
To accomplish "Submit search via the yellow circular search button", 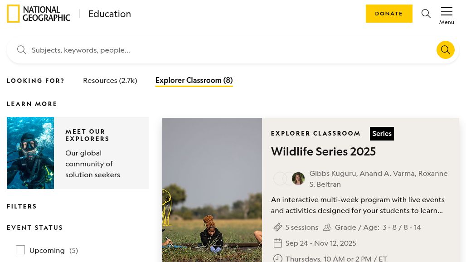I will [x=446, y=50].
